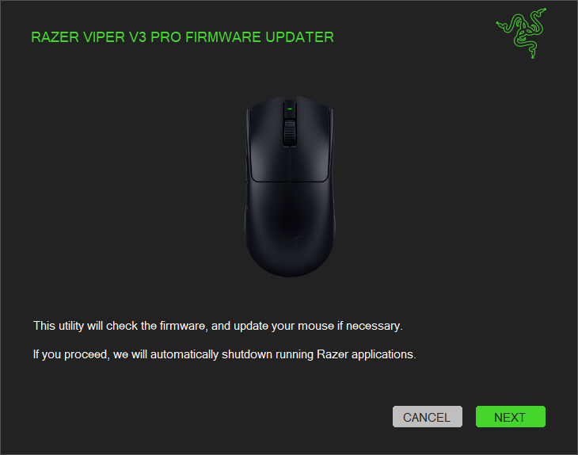Viewport: 578px width, 455px height.
Task: Click the word FIRMWARE in the green heading
Action: (223, 37)
